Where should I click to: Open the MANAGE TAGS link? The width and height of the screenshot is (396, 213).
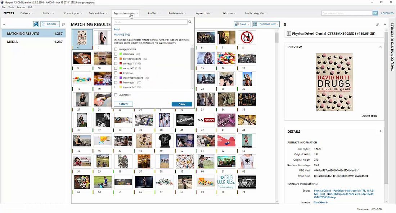pos(122,35)
